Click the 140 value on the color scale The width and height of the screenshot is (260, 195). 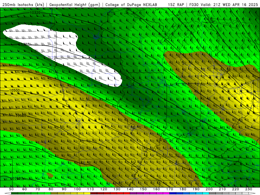[x=130, y=189]
